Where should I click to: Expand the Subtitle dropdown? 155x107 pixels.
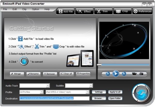(x=91, y=86)
